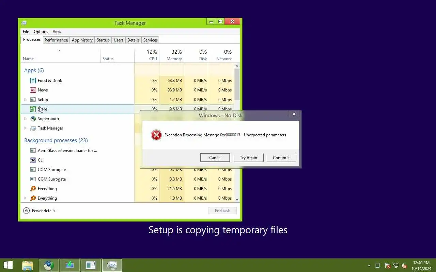Screen dimensions: 436x272
Task: Expand the last Everything process row
Action: coord(25,198)
